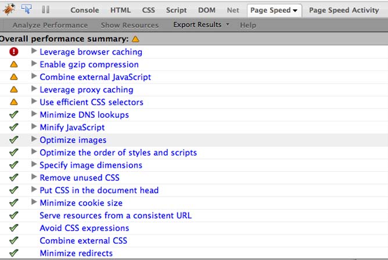
Task: Click checkmark beside Optimize the order of styles
Action: pyautogui.click(x=13, y=152)
